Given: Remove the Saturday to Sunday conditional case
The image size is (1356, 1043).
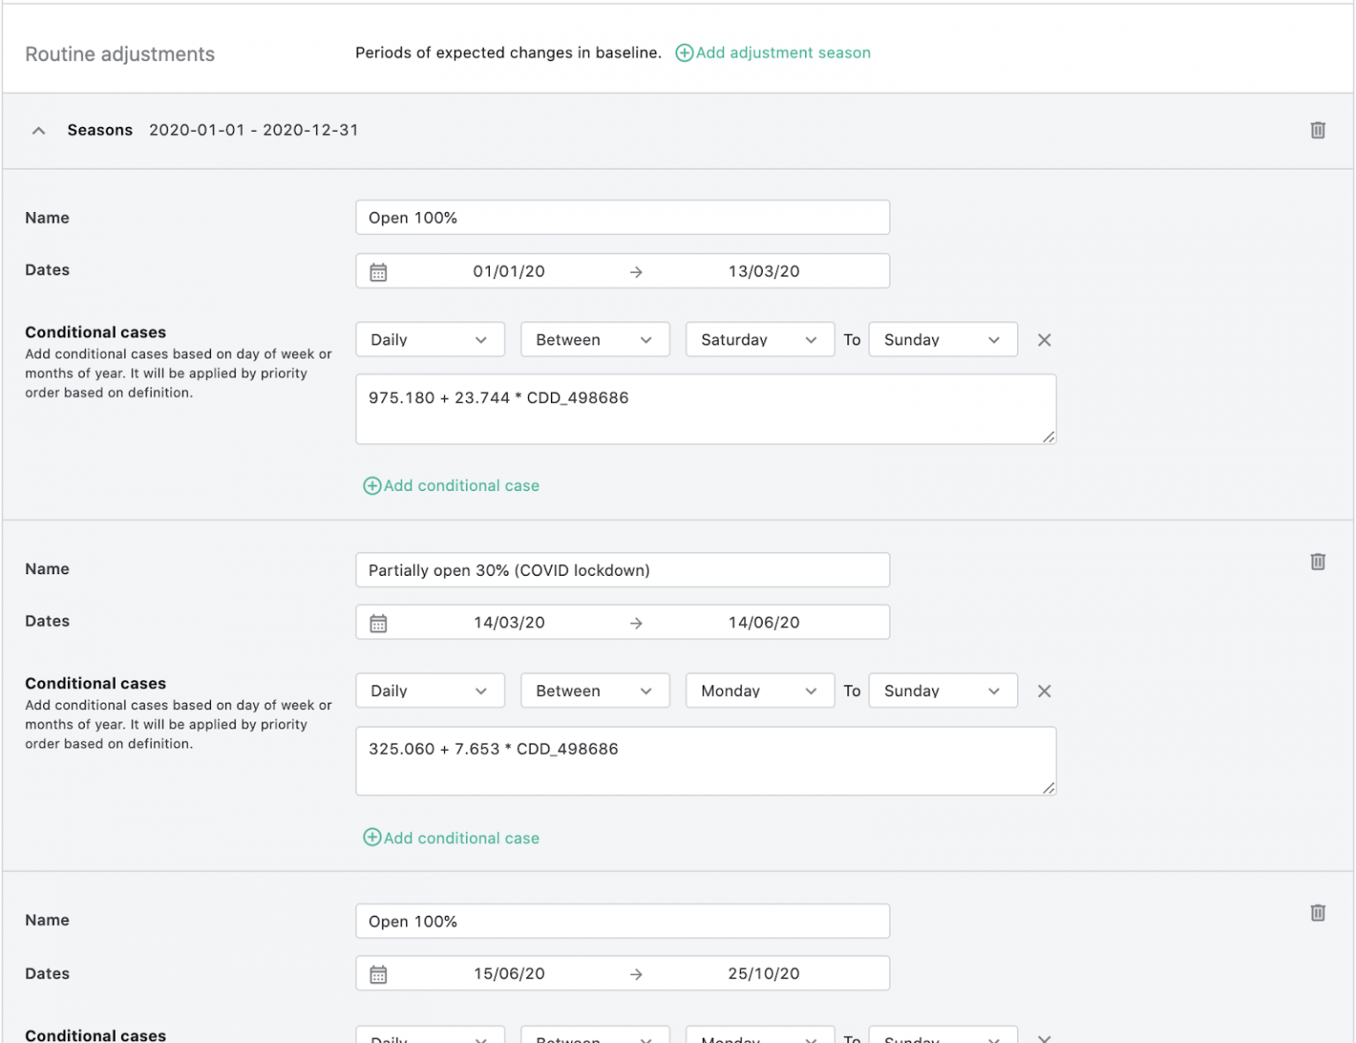Looking at the screenshot, I should pyautogui.click(x=1043, y=340).
